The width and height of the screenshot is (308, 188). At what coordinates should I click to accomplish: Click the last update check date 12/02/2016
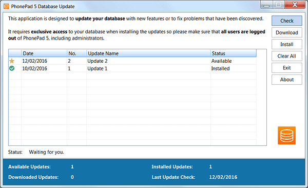click(x=223, y=177)
